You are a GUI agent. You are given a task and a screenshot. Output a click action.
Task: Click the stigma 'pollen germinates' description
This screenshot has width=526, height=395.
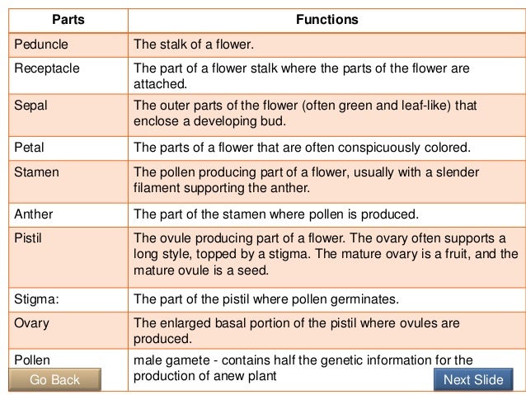pyautogui.click(x=266, y=299)
